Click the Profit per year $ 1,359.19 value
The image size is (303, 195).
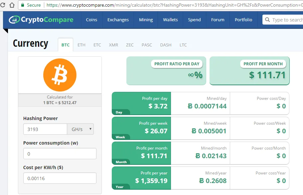tap(151, 181)
